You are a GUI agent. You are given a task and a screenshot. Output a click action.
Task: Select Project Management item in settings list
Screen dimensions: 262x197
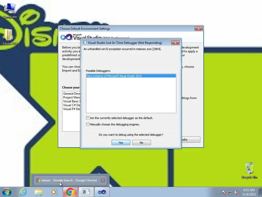tap(72, 97)
